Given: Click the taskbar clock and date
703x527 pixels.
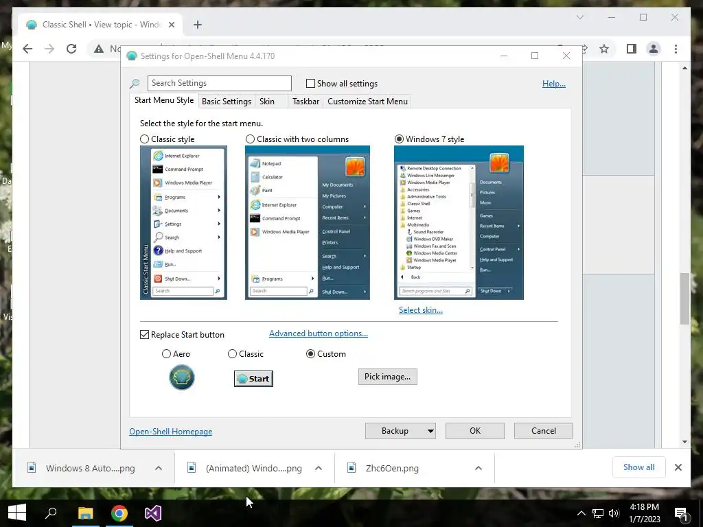Looking at the screenshot, I should tap(644, 513).
